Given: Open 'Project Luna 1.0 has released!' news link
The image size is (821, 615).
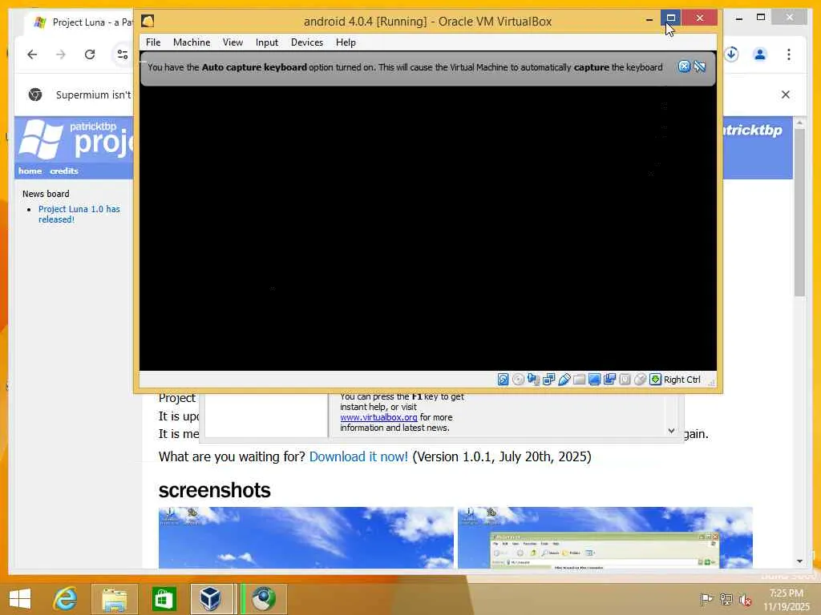Looking at the screenshot, I should point(79,215).
